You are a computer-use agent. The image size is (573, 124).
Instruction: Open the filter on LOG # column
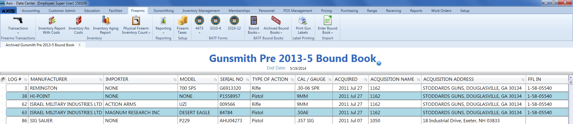click(25, 80)
